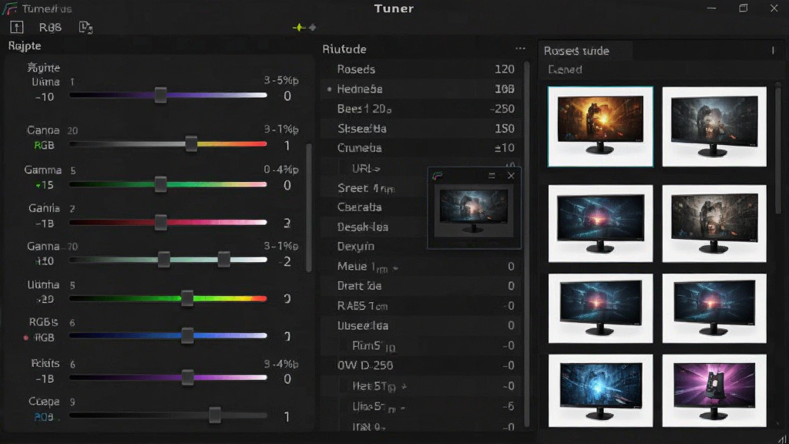Toggle the red dot beside the RGB row

tap(26, 338)
